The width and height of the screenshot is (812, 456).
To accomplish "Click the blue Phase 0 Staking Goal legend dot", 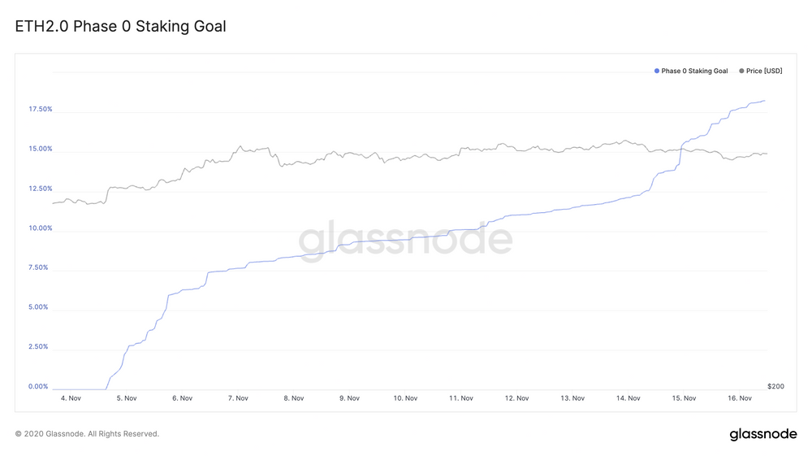I will 657,71.
